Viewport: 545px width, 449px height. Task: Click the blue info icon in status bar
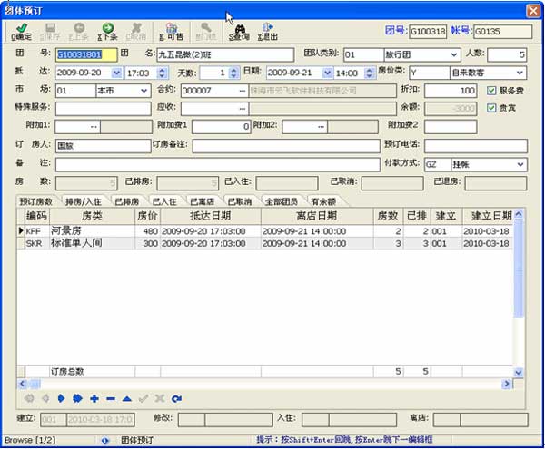[105, 440]
